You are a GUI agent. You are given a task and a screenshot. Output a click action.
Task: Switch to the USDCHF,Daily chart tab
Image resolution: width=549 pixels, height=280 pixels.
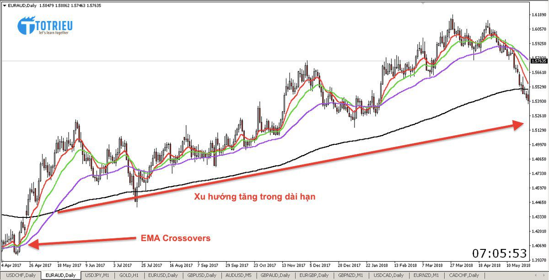(20, 275)
